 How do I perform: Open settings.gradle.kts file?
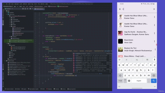coord(16,75)
